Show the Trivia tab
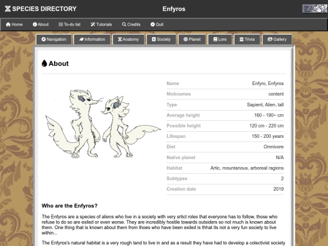The image size is (328, 246). coord(247,39)
